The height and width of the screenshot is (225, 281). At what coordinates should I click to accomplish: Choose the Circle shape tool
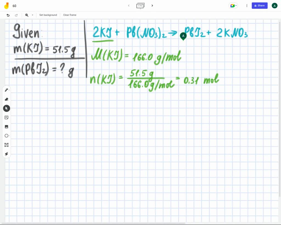coord(6,136)
